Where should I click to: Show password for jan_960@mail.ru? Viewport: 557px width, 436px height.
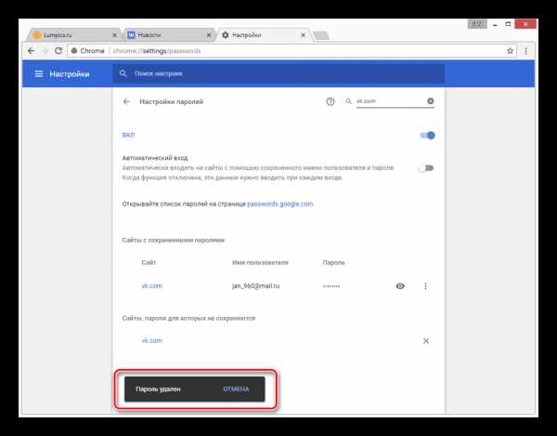(400, 286)
